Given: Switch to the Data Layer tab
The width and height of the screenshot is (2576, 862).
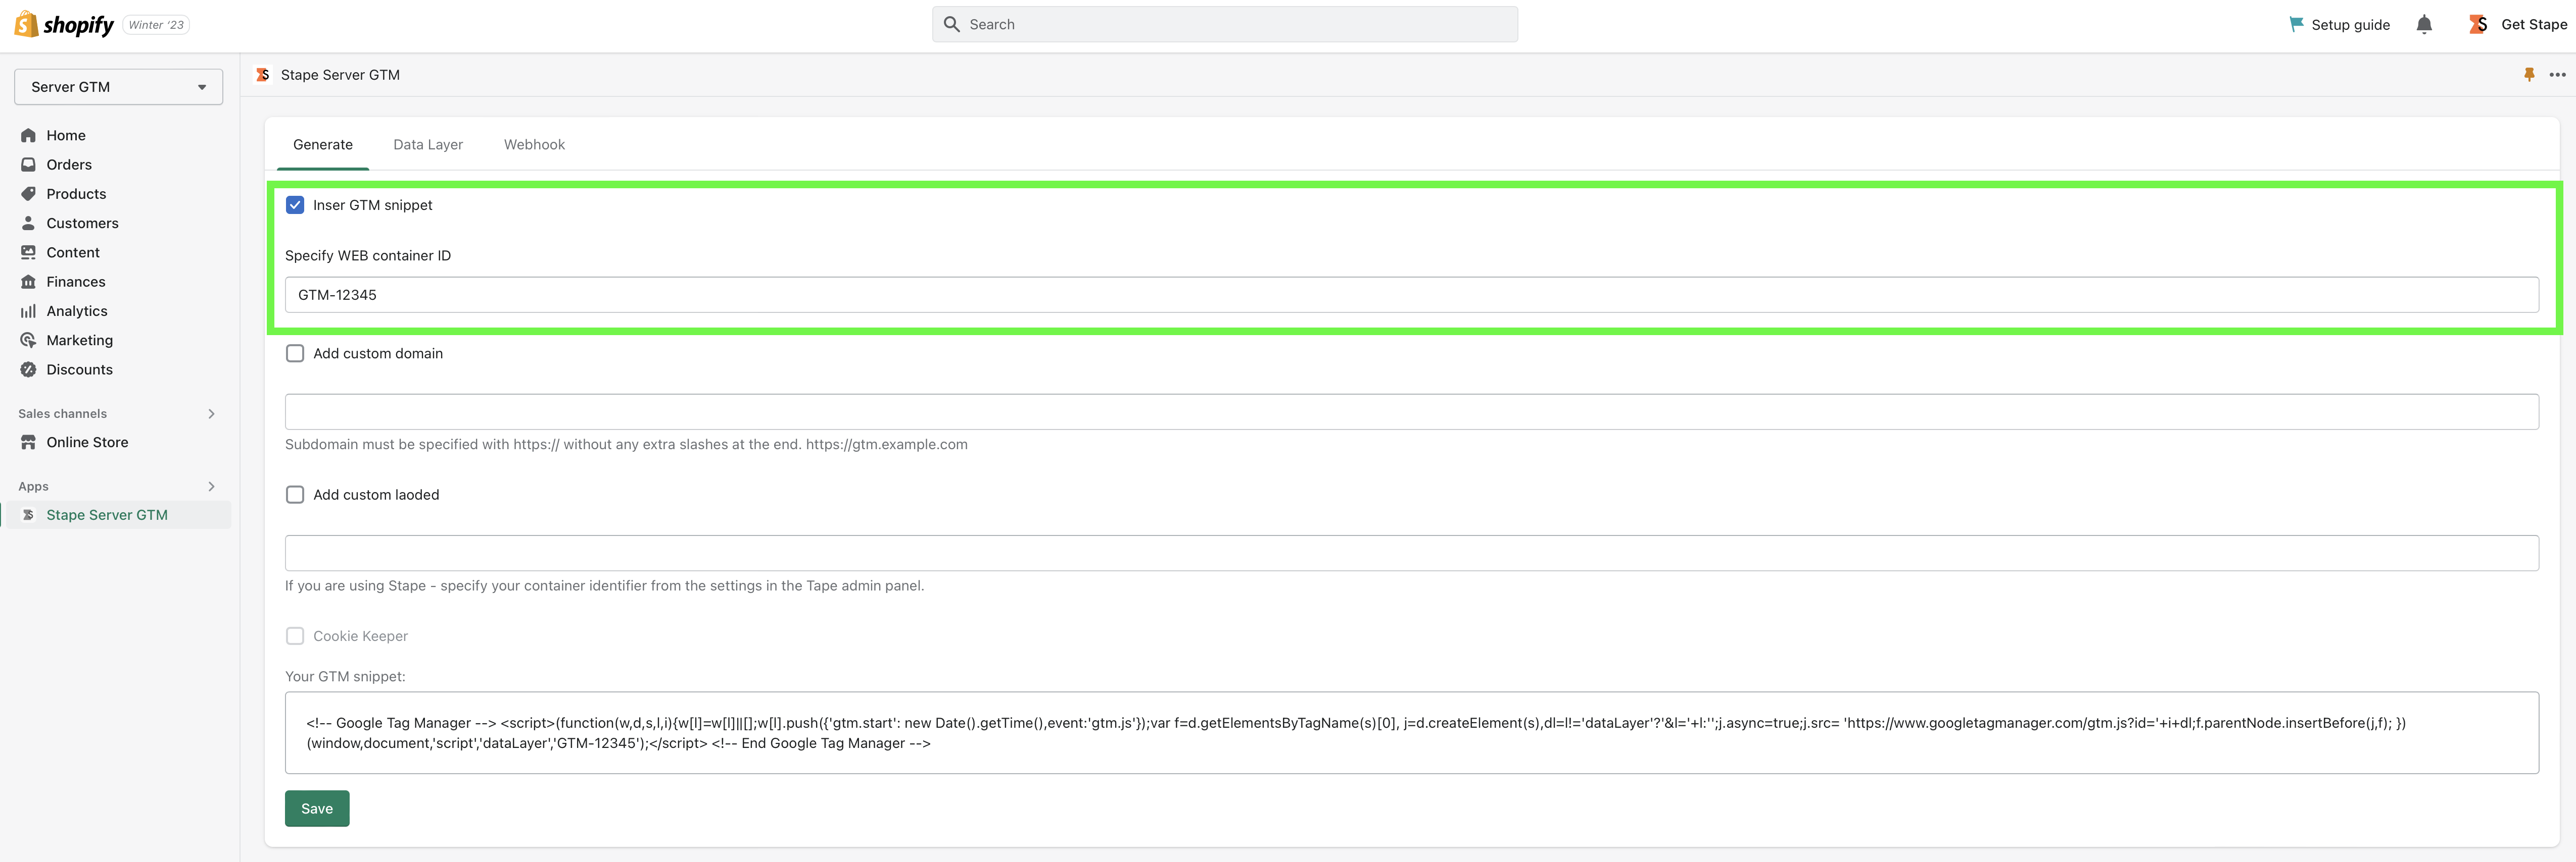Looking at the screenshot, I should tap(427, 144).
